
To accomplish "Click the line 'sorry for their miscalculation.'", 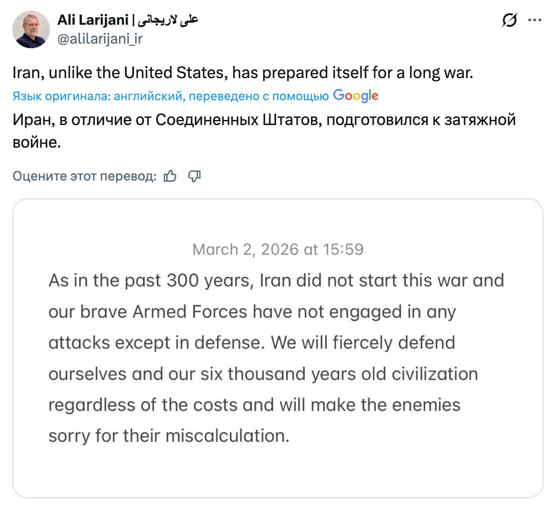I will point(169,436).
